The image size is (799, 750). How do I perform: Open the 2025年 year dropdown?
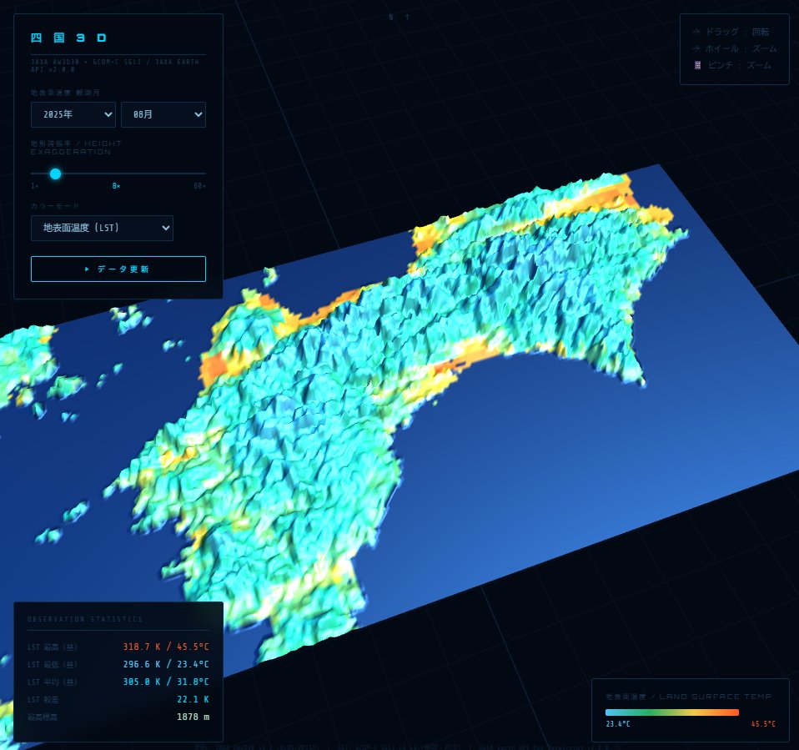[x=73, y=114]
